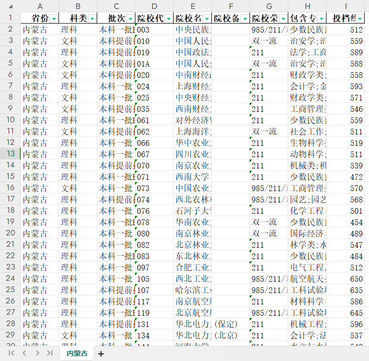Screen dimensions: 369x361
Task: Select row 24 header
Action: (x=10, y=278)
